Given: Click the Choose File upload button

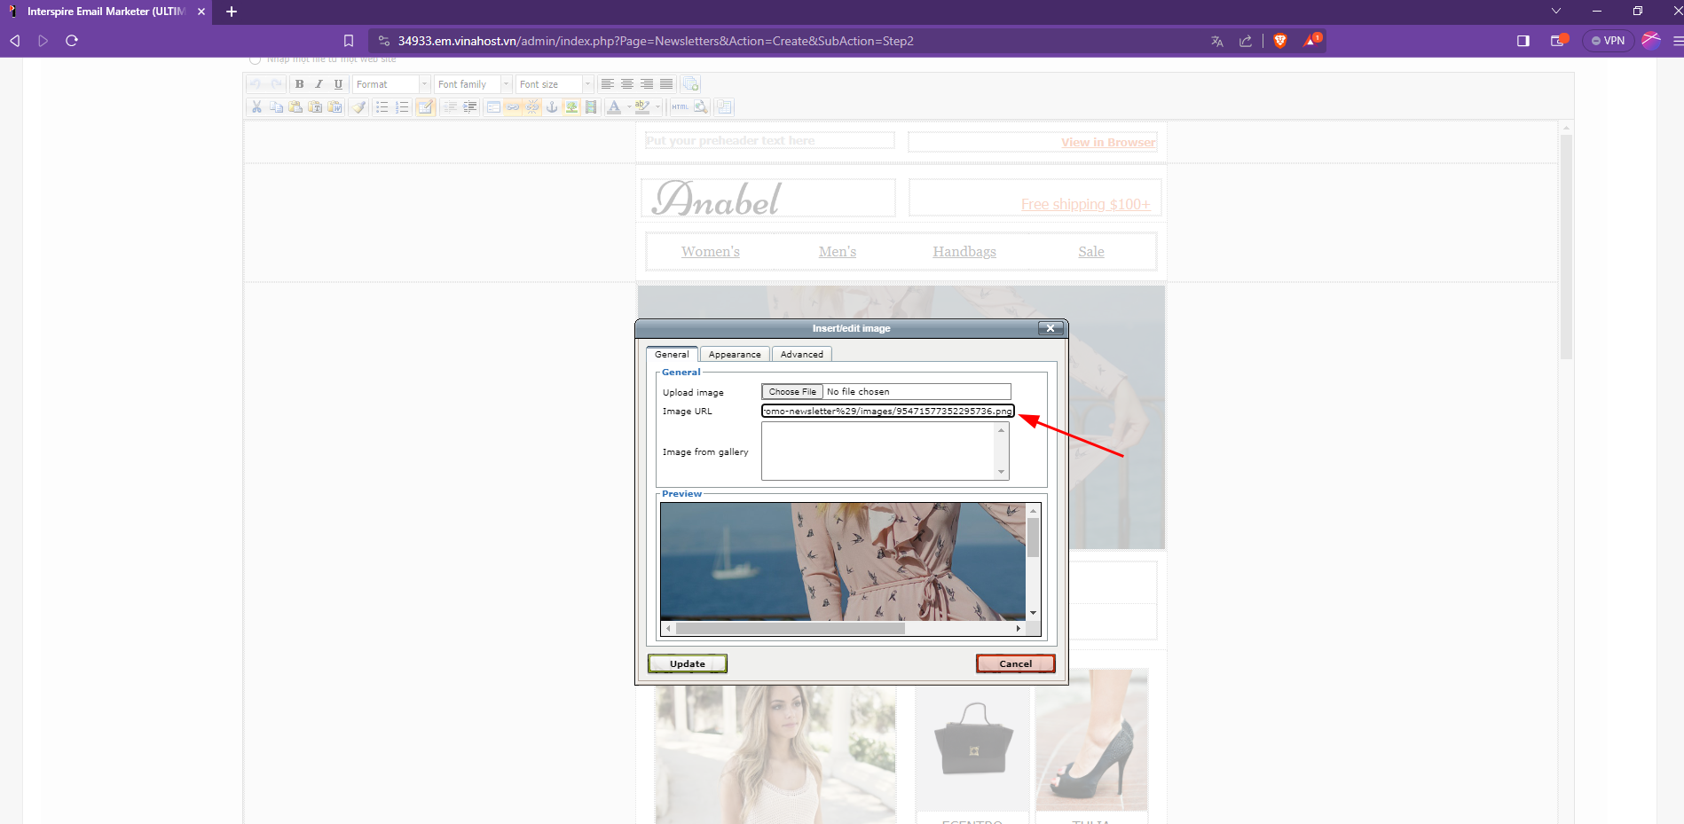Looking at the screenshot, I should coord(791,392).
